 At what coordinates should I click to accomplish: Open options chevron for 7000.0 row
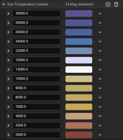(100, 107)
